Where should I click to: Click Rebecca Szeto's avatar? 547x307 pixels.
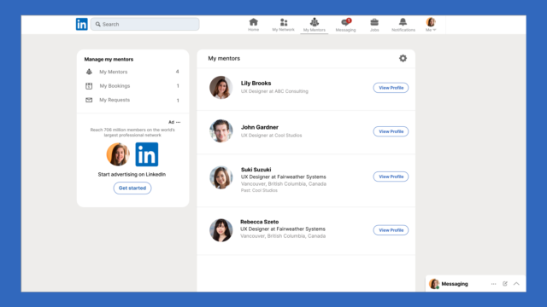tap(221, 230)
